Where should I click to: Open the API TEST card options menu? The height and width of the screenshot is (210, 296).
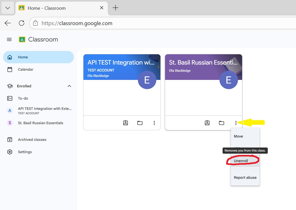tap(154, 123)
